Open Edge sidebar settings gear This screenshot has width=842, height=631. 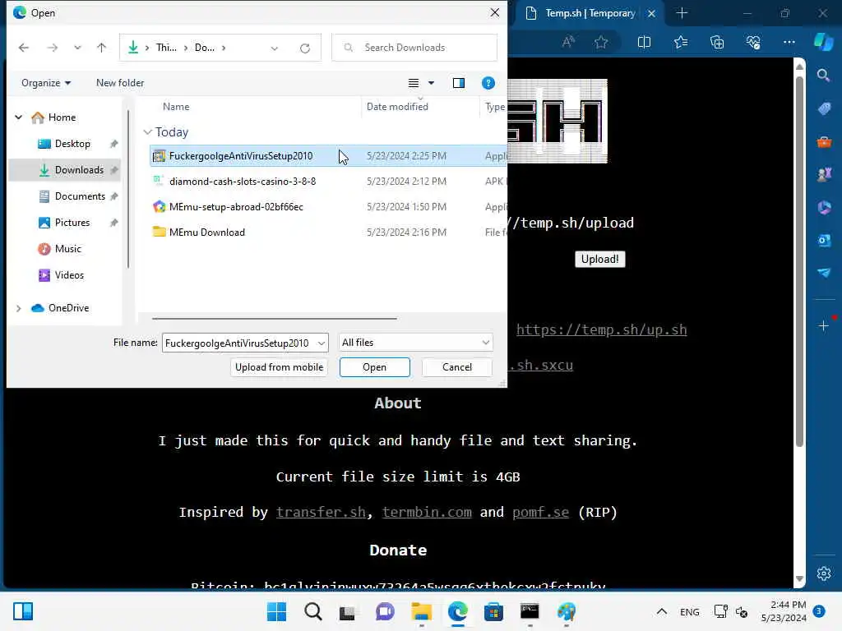pyautogui.click(x=824, y=573)
